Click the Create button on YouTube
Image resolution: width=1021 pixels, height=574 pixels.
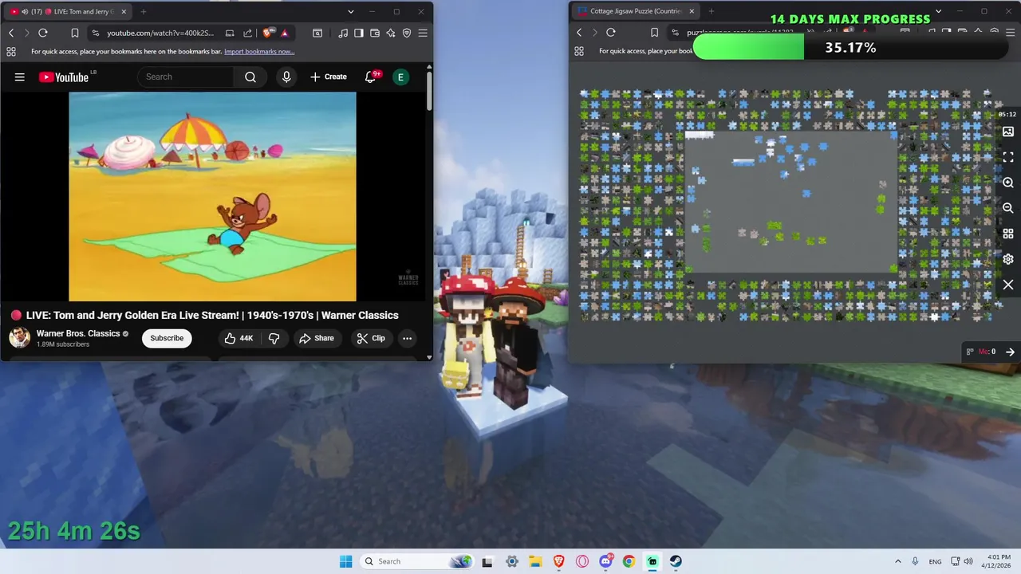tap(329, 77)
